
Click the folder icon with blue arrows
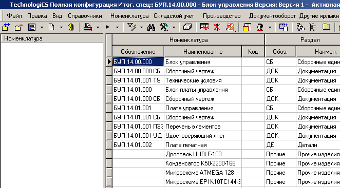click(x=6, y=27)
